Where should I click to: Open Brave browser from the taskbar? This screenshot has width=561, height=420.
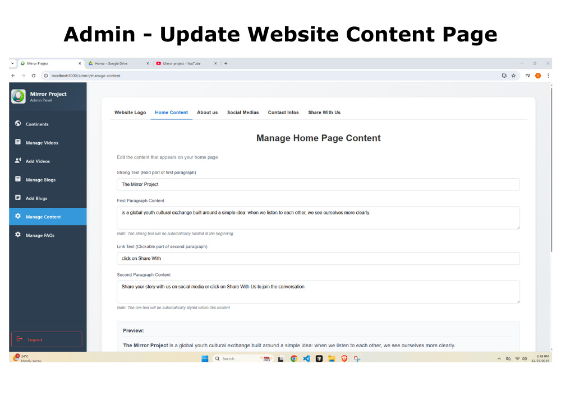pos(344,358)
